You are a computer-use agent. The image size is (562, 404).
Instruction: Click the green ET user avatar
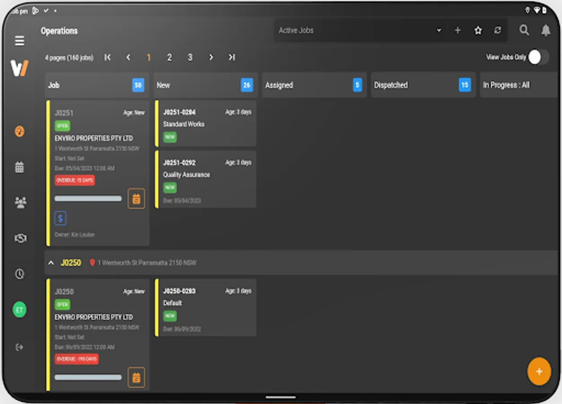click(19, 310)
